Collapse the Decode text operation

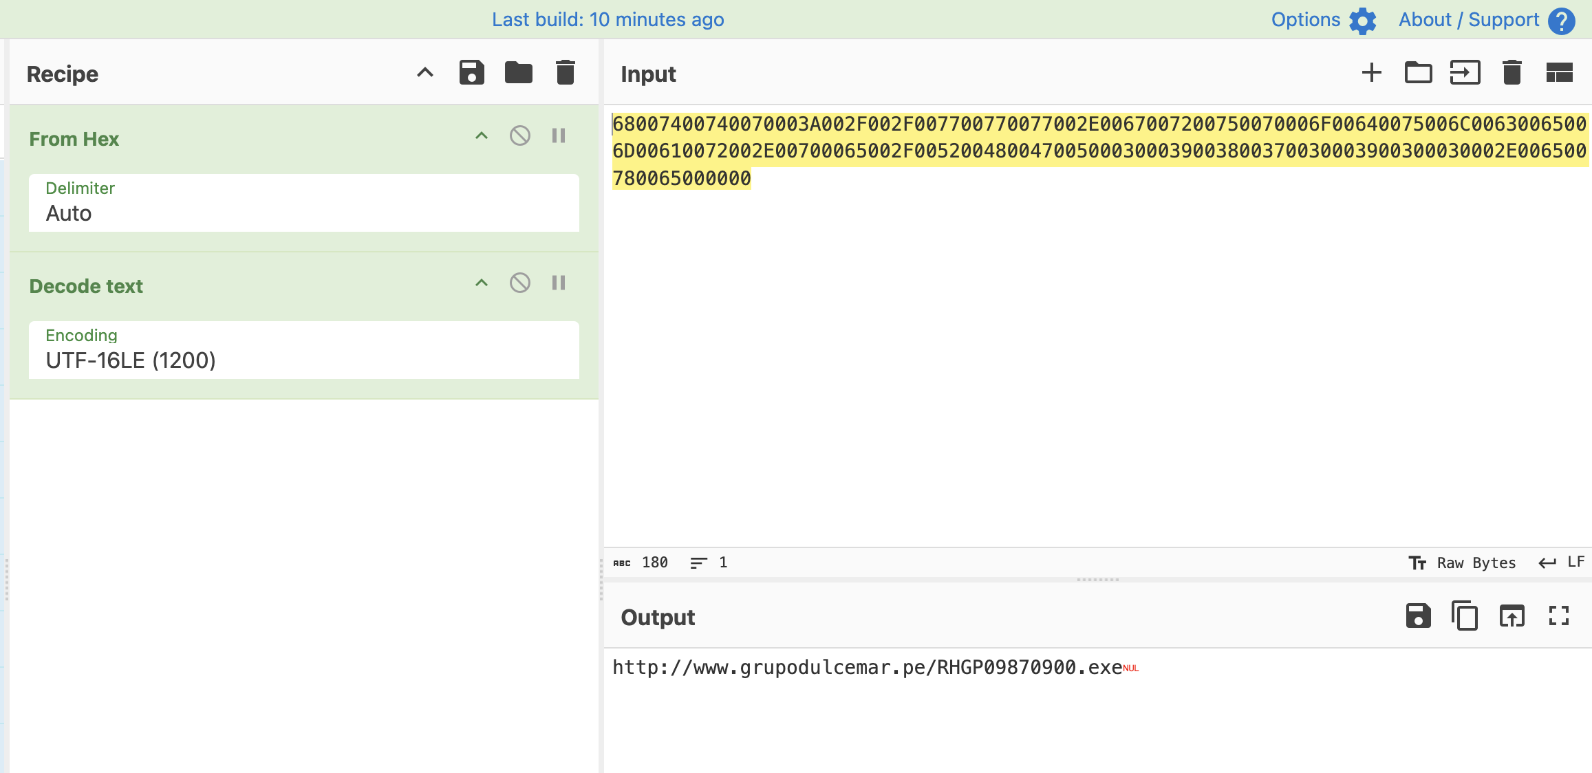click(x=481, y=283)
